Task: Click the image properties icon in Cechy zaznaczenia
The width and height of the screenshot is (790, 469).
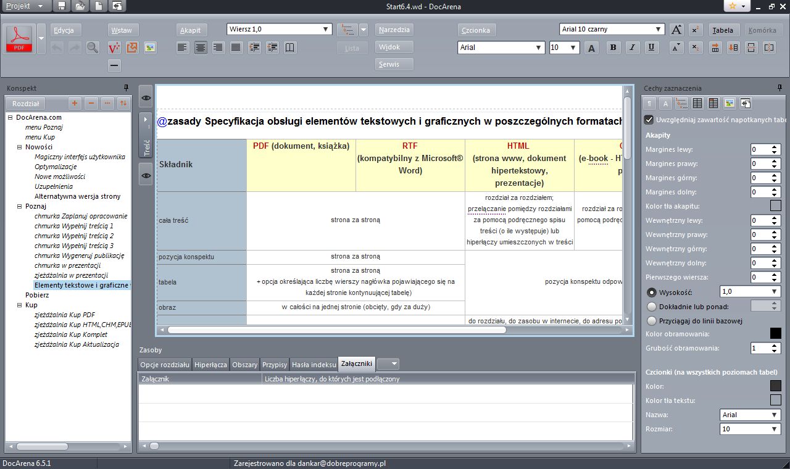Action: tap(730, 104)
